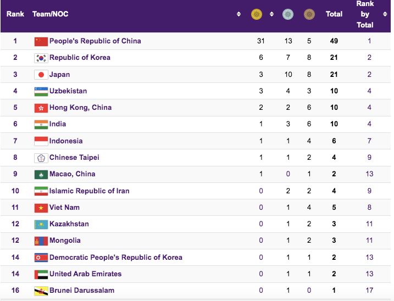Open the Chinese Taipei team link
394x301 pixels.
pos(74,158)
